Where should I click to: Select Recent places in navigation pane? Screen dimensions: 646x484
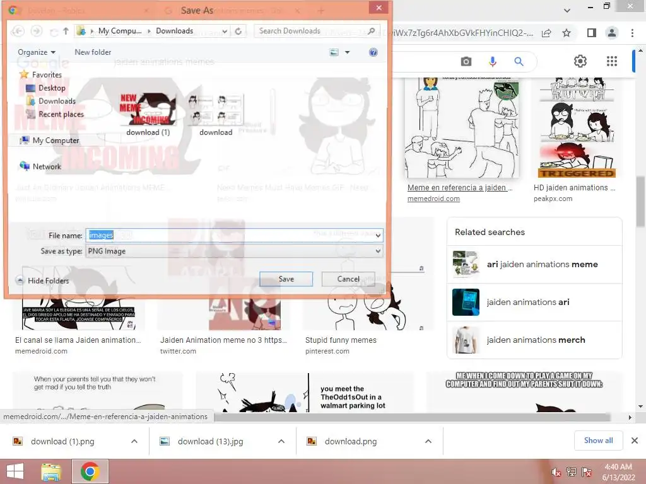click(x=56, y=114)
